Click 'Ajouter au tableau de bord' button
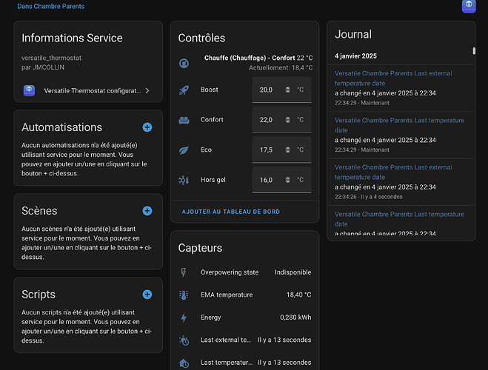488x370 pixels. tap(231, 212)
